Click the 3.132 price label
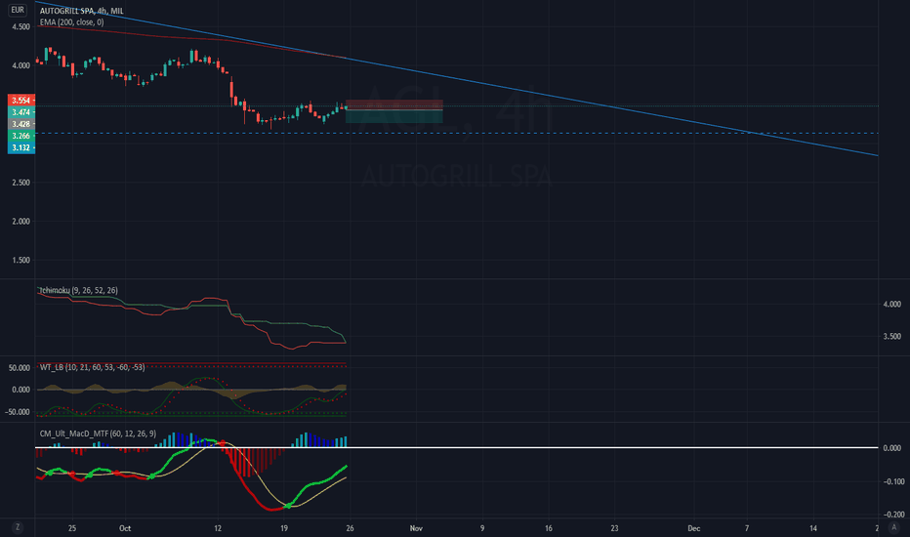This screenshot has height=537, width=910. coord(21,147)
